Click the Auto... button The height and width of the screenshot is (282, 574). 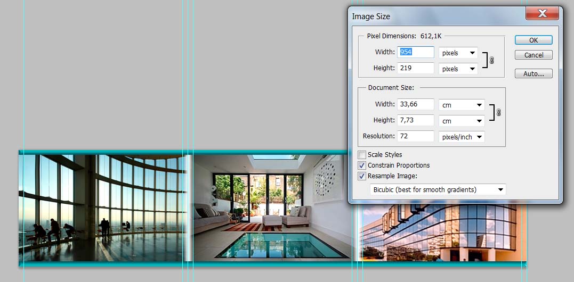point(533,74)
